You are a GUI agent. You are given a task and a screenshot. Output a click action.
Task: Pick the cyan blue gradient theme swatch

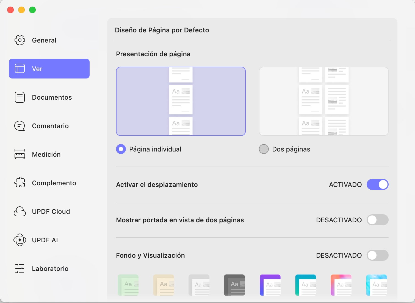coord(377,285)
